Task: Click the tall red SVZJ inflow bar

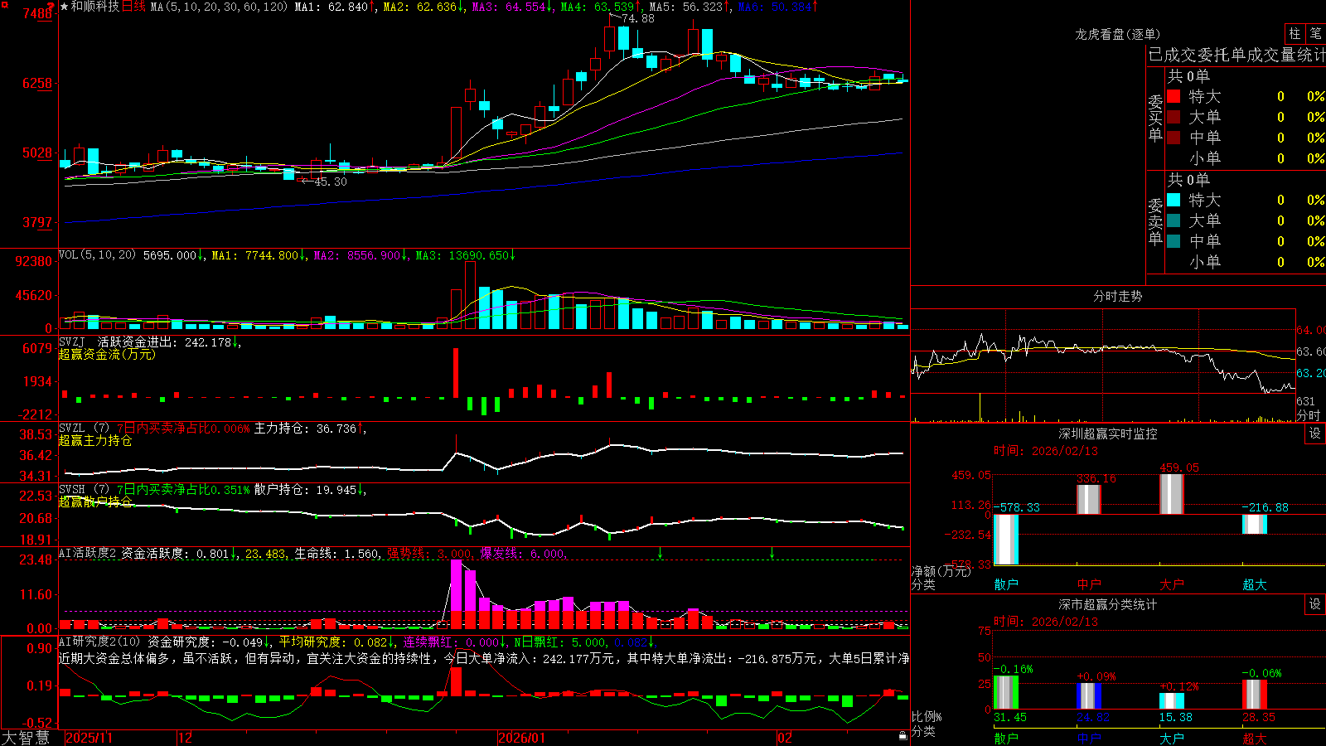Action: click(456, 373)
